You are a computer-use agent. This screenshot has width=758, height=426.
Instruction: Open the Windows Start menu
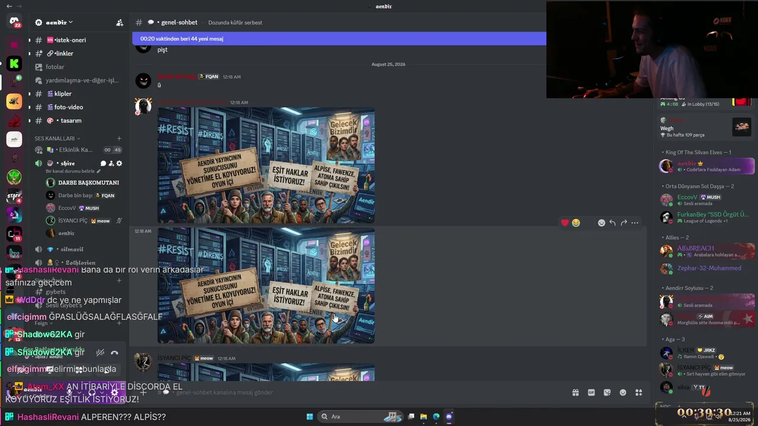310,417
